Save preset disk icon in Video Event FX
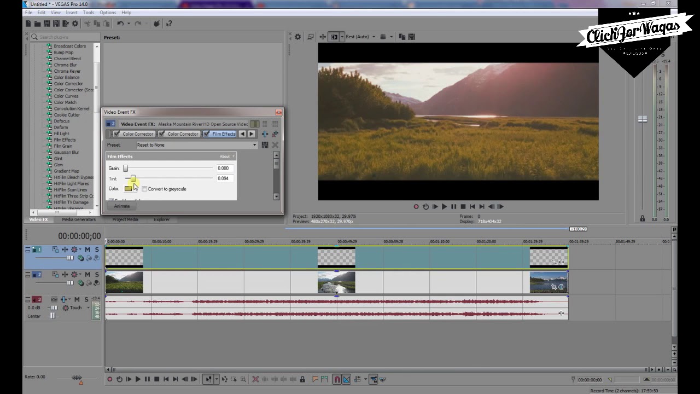Screen dimensions: 700x394 [x=265, y=145]
